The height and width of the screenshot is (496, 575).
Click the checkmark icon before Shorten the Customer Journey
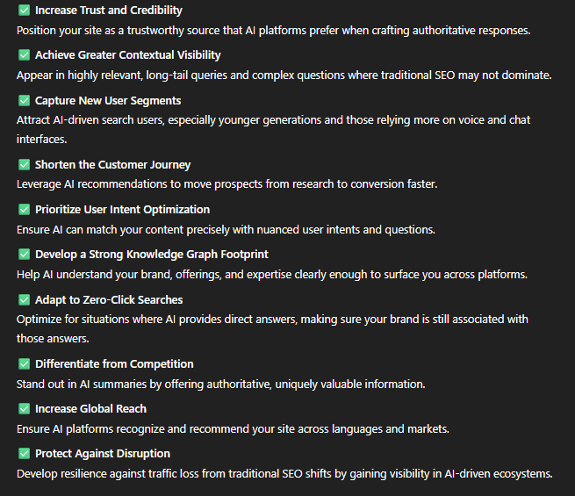tap(25, 164)
